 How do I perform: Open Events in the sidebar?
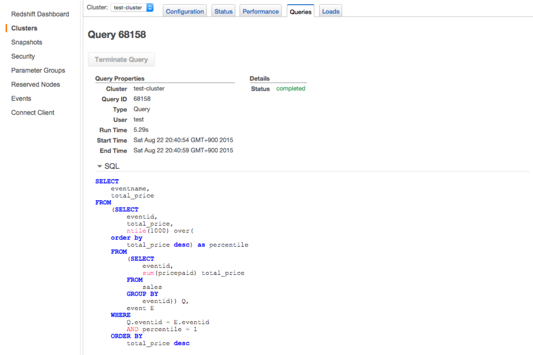[21, 99]
